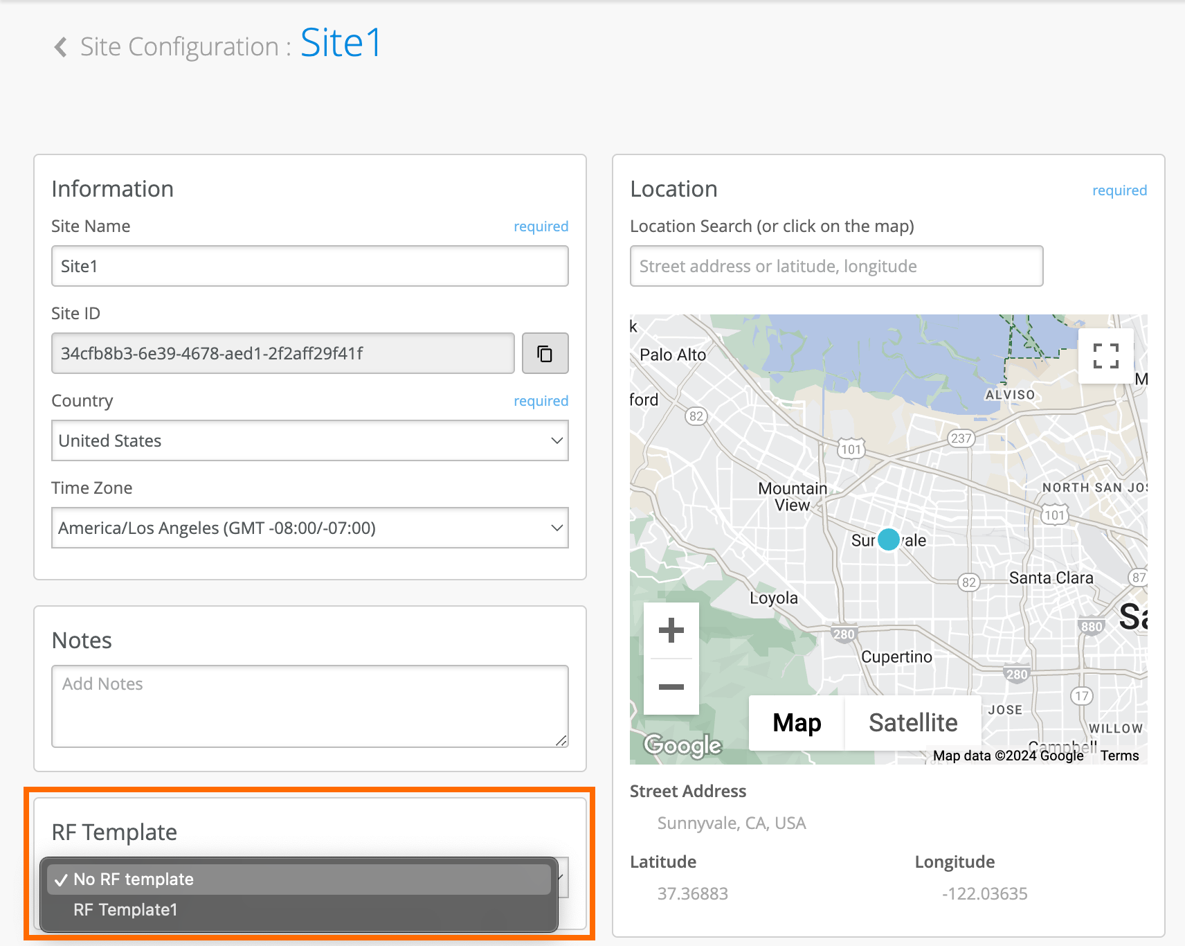Click the blue site location marker

tap(888, 539)
